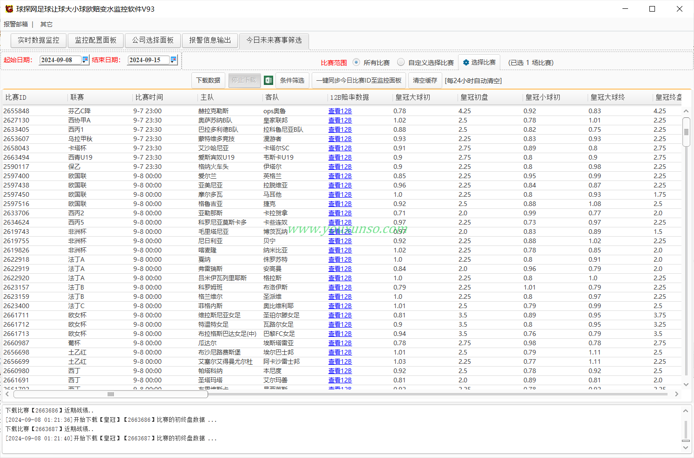Select the 自定义选择比赛 radio option

click(x=401, y=62)
